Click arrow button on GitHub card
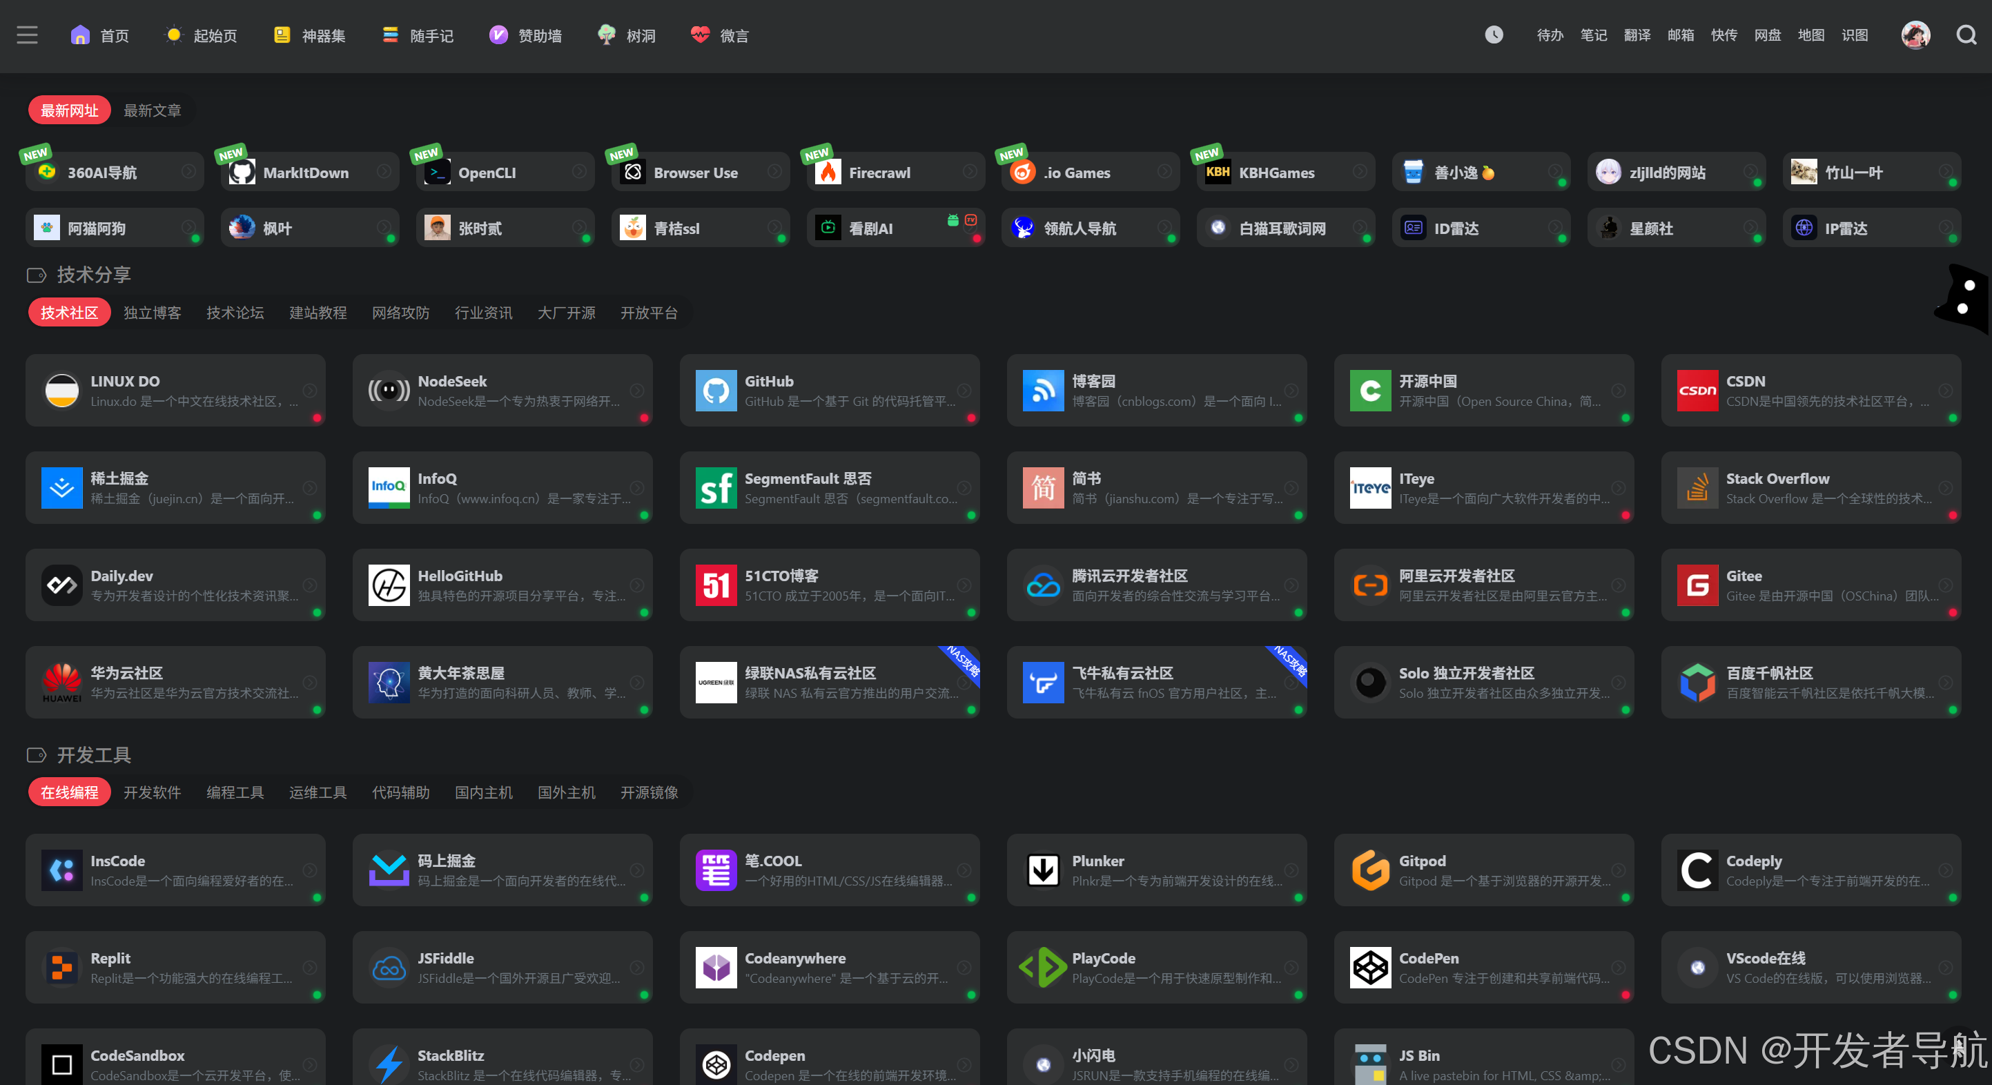This screenshot has width=1992, height=1085. pyautogui.click(x=964, y=391)
